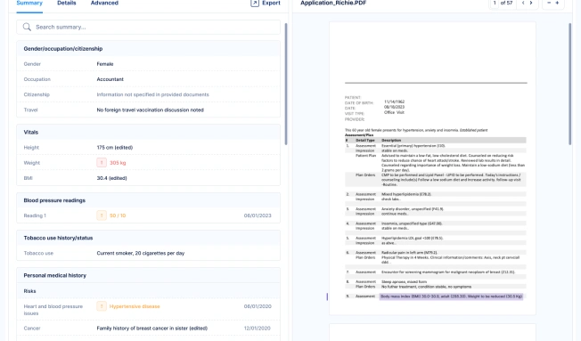Click warning icon beside Hypertensive disease

[102, 306]
